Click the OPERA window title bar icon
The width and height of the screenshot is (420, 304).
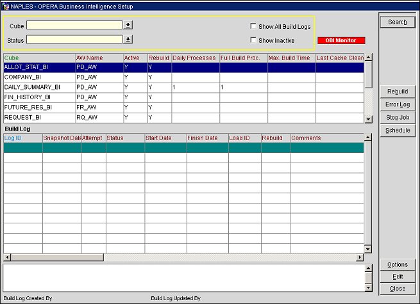[x=4, y=4]
